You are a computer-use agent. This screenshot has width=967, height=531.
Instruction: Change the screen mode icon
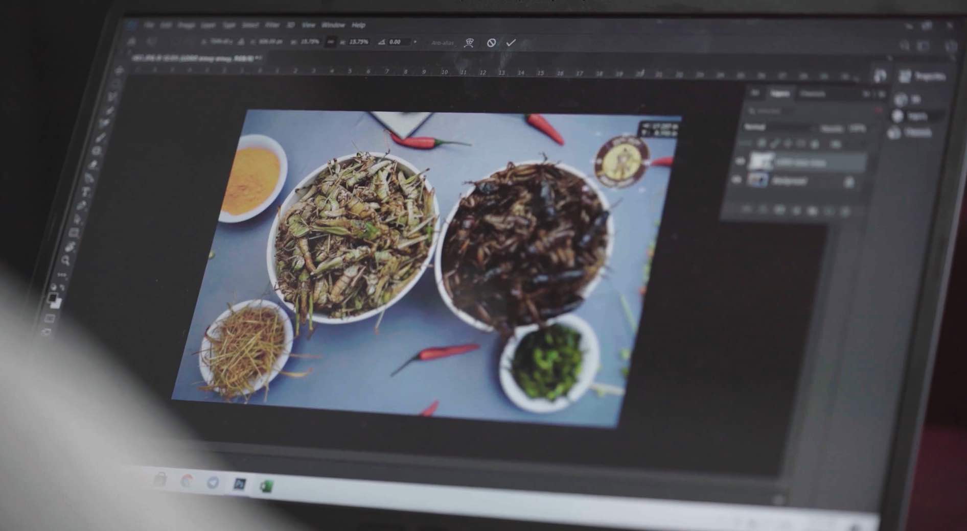[46, 332]
